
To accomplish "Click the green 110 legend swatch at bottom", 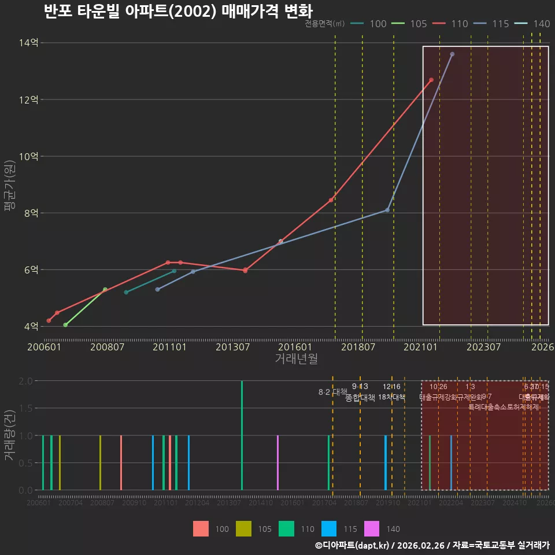I will (x=286, y=529).
